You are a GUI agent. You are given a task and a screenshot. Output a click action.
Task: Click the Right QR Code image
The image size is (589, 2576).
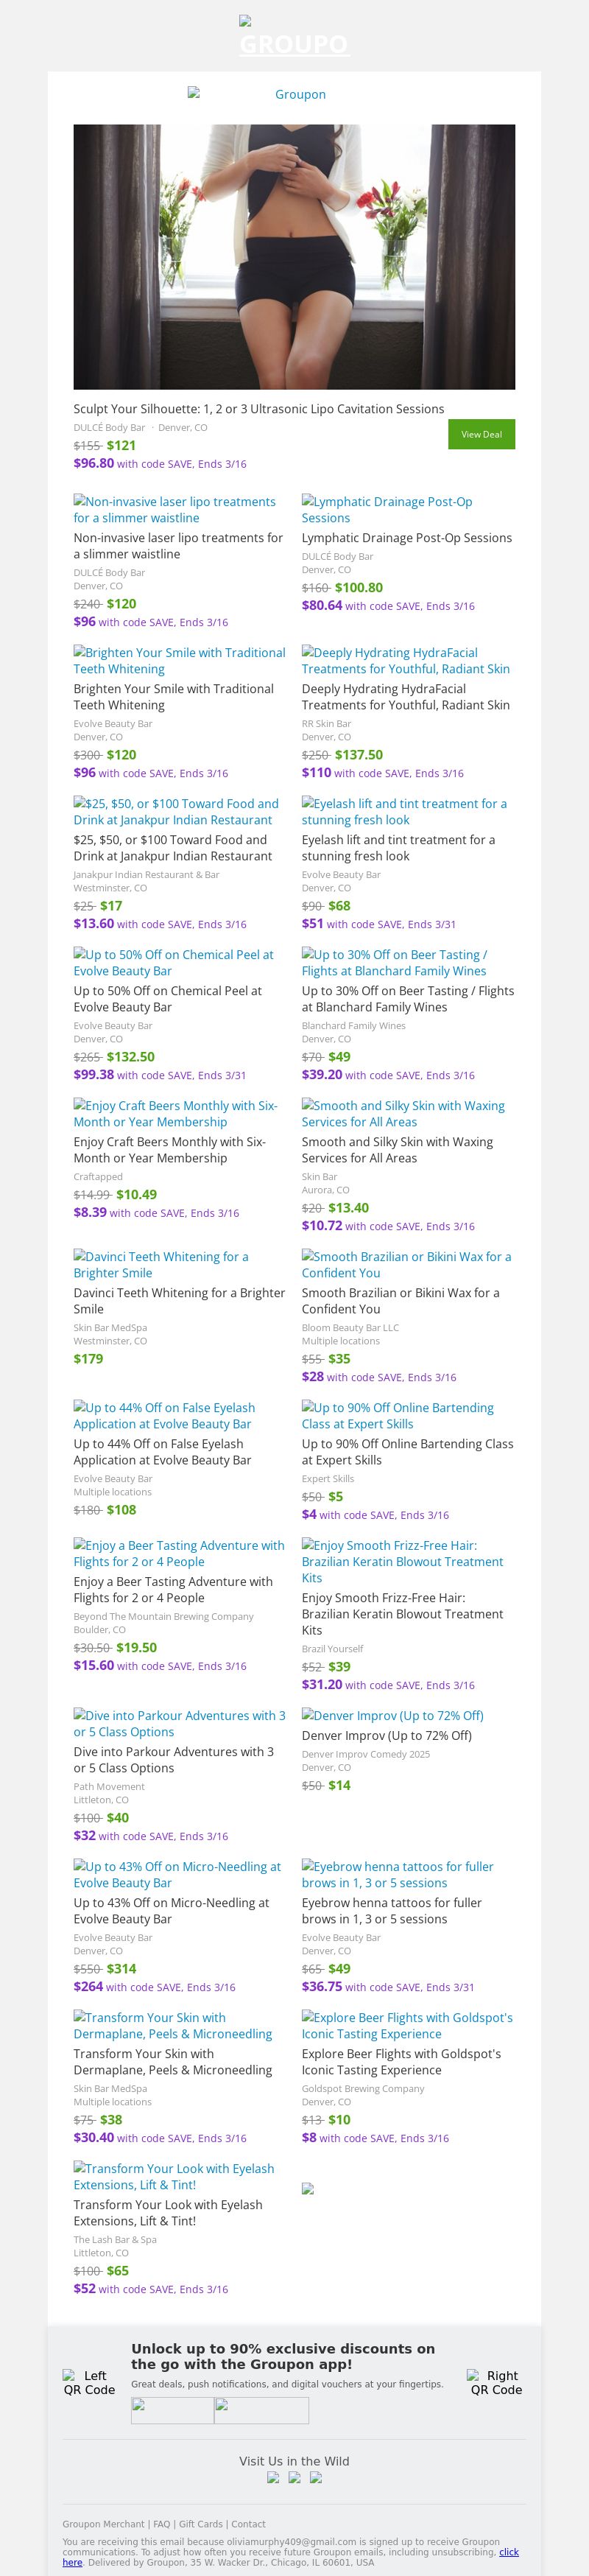point(496,2382)
